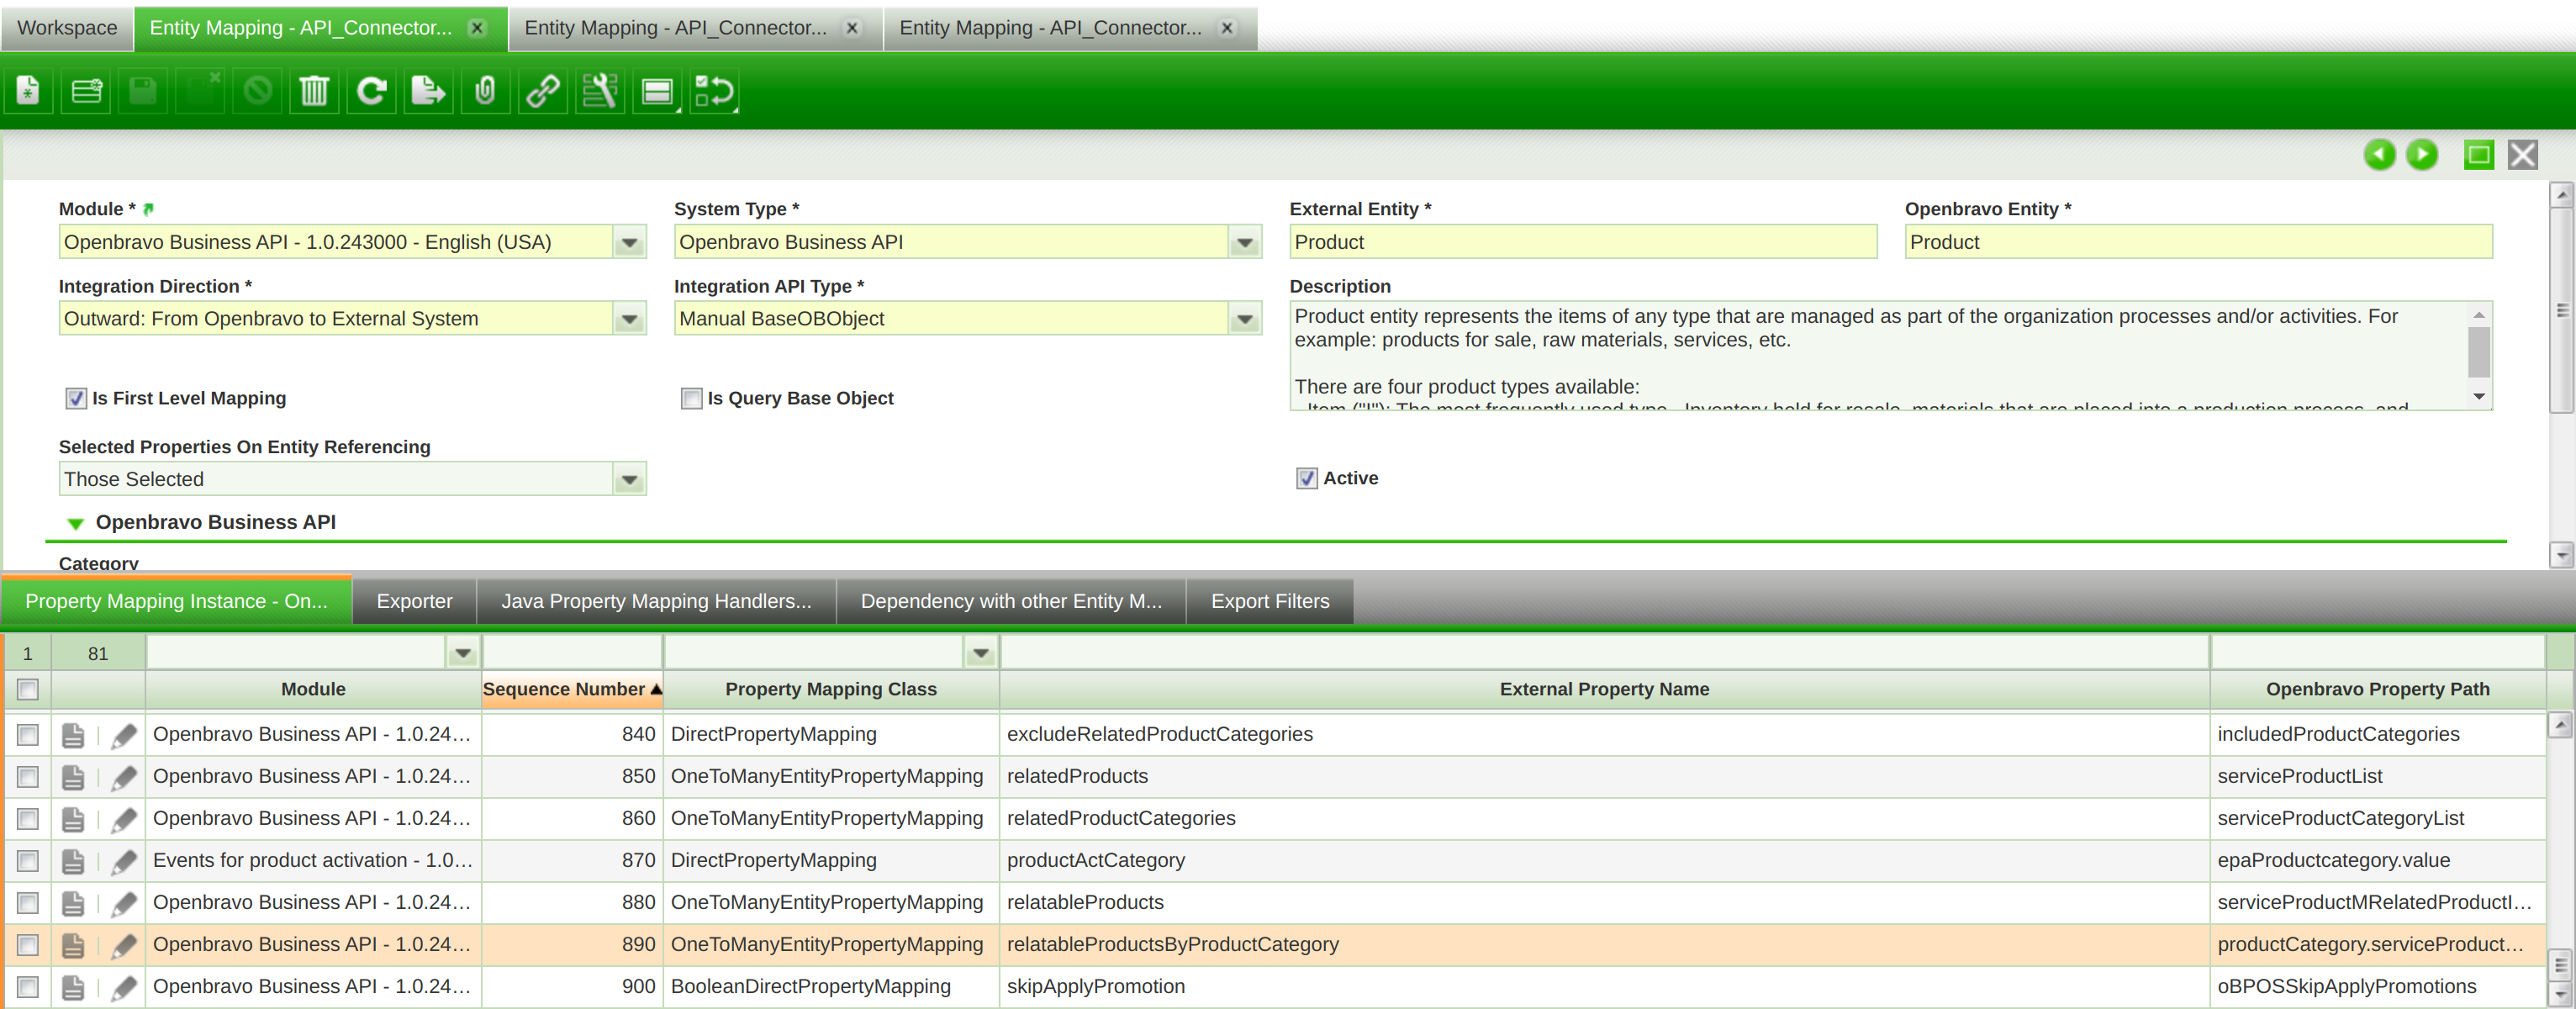Click the External Entity input field
This screenshot has width=2576, height=1009.
tap(1582, 242)
